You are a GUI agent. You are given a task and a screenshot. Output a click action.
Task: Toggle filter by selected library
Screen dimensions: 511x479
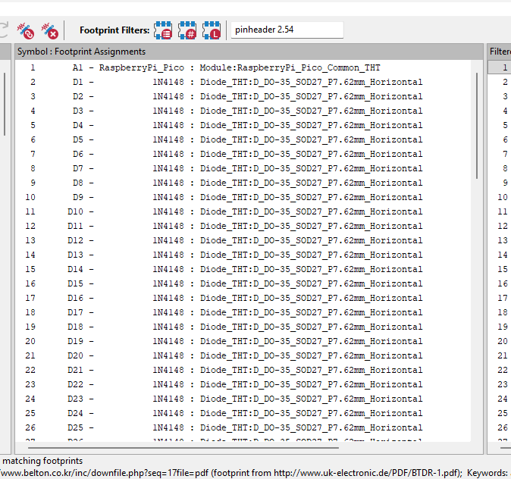(212, 30)
